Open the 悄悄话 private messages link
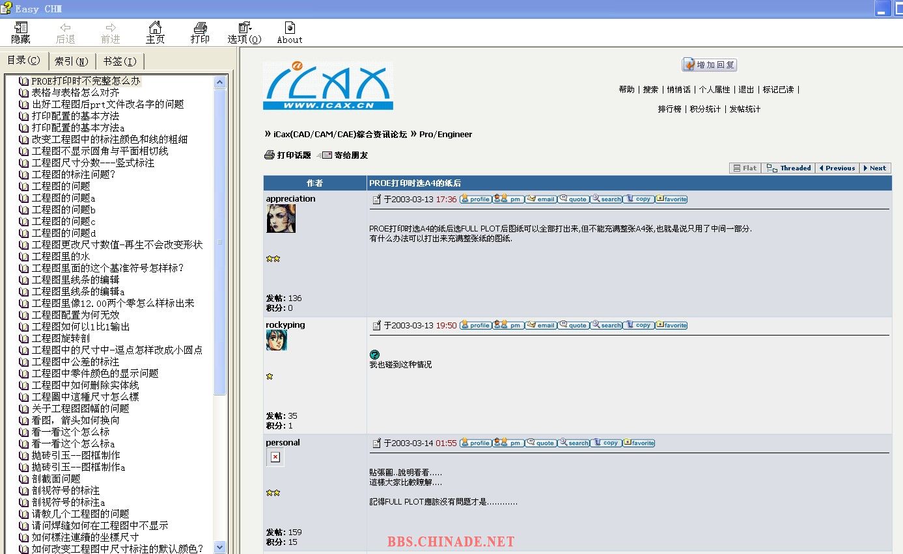Screen dimensions: 903x554 [x=679, y=90]
